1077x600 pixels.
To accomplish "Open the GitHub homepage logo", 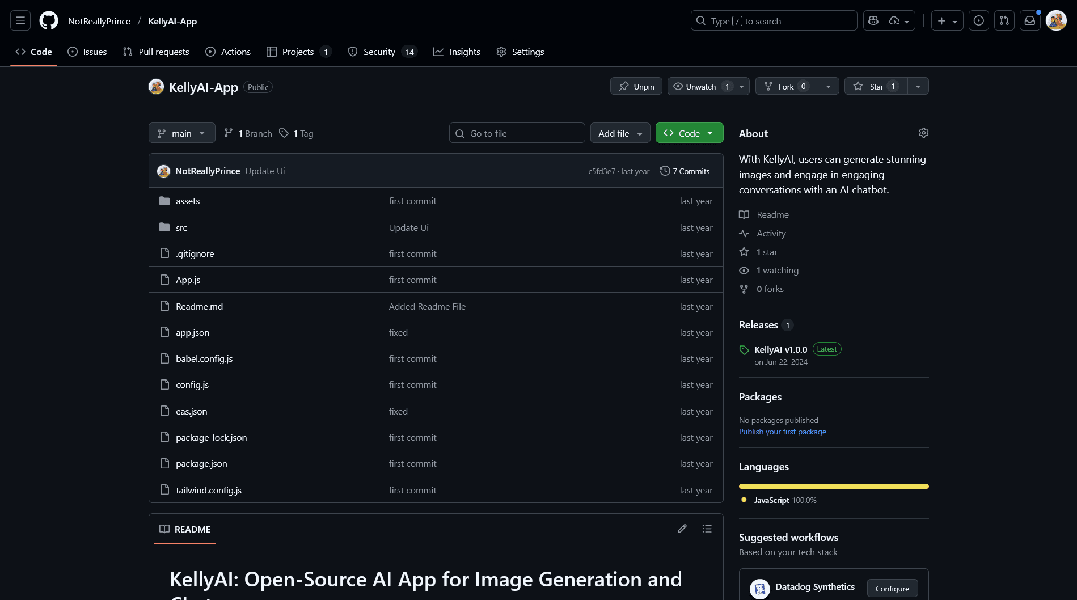I will pyautogui.click(x=49, y=21).
